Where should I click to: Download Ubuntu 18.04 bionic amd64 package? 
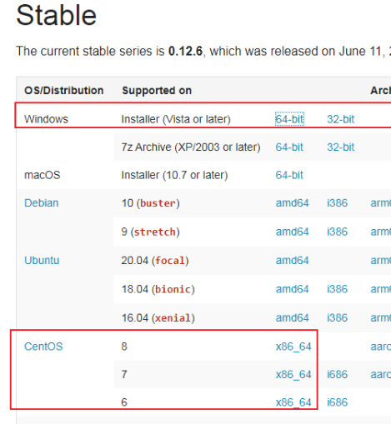tap(292, 289)
